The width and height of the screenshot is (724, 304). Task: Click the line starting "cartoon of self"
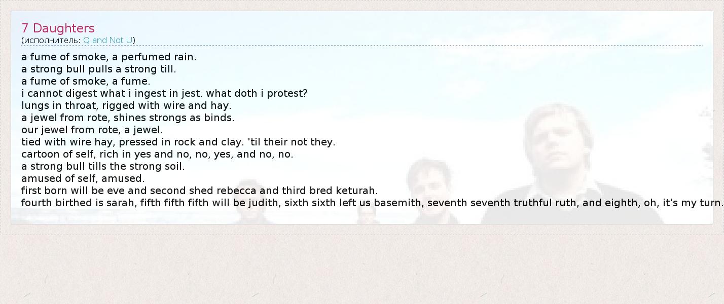click(x=157, y=154)
